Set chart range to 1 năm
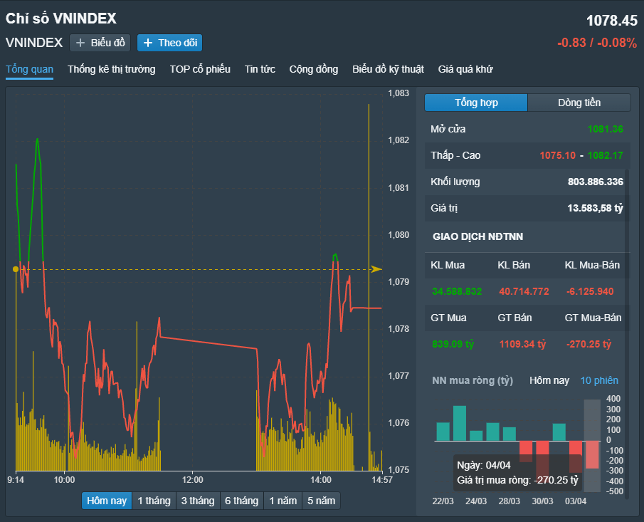The height and width of the screenshot is (522, 644). pos(283,501)
